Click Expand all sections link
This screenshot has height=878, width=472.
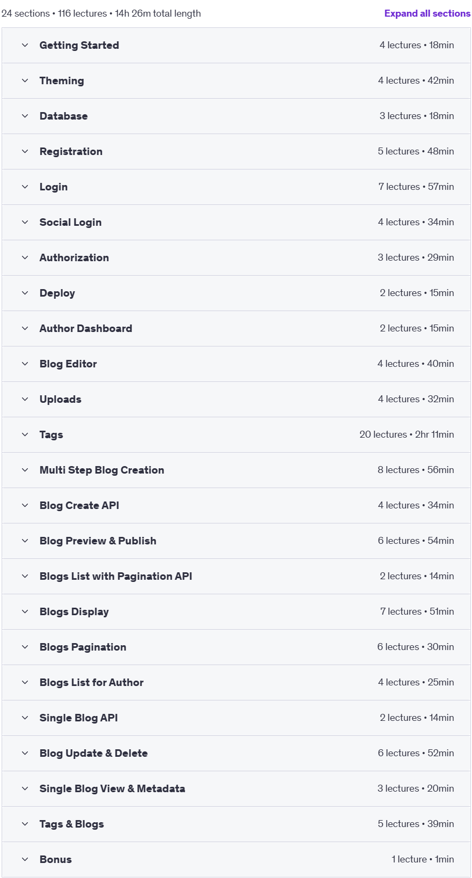click(x=427, y=13)
